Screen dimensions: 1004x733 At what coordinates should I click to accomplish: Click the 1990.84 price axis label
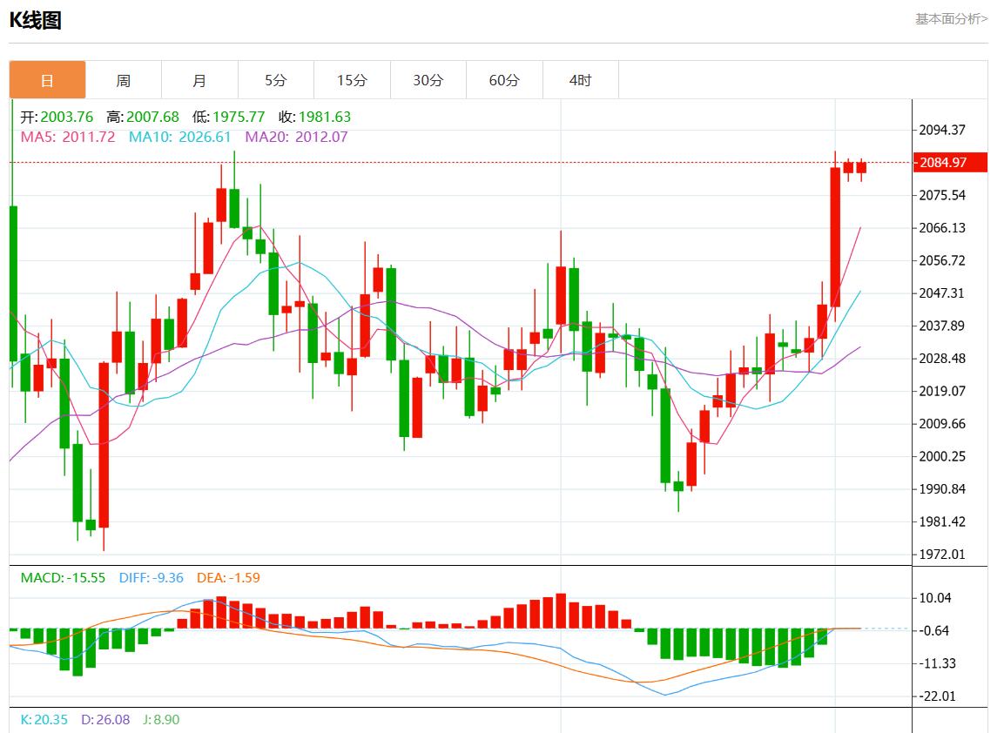coord(942,489)
